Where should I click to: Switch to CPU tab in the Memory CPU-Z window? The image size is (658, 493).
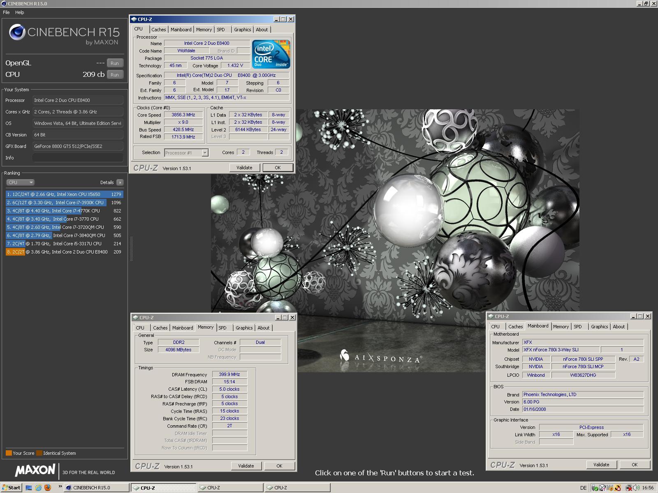[140, 328]
